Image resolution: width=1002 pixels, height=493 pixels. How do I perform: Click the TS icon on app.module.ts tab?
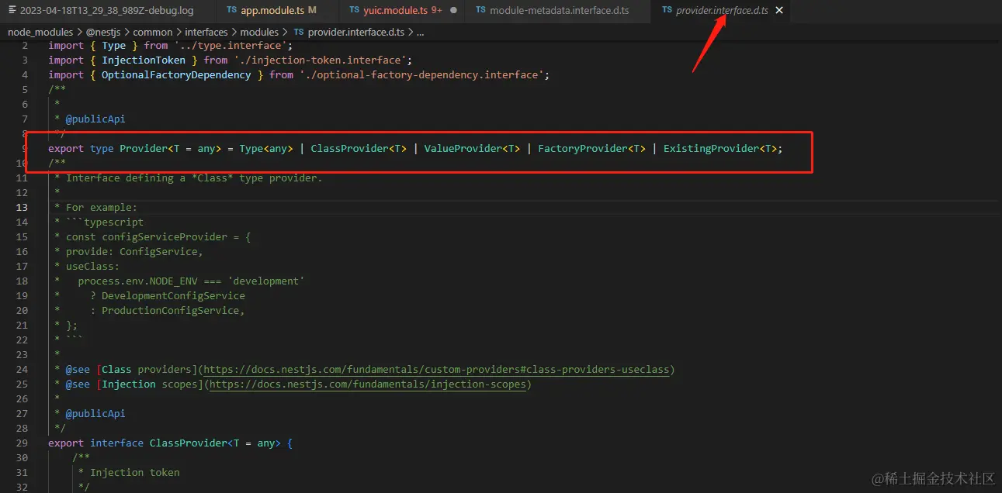[232, 11]
